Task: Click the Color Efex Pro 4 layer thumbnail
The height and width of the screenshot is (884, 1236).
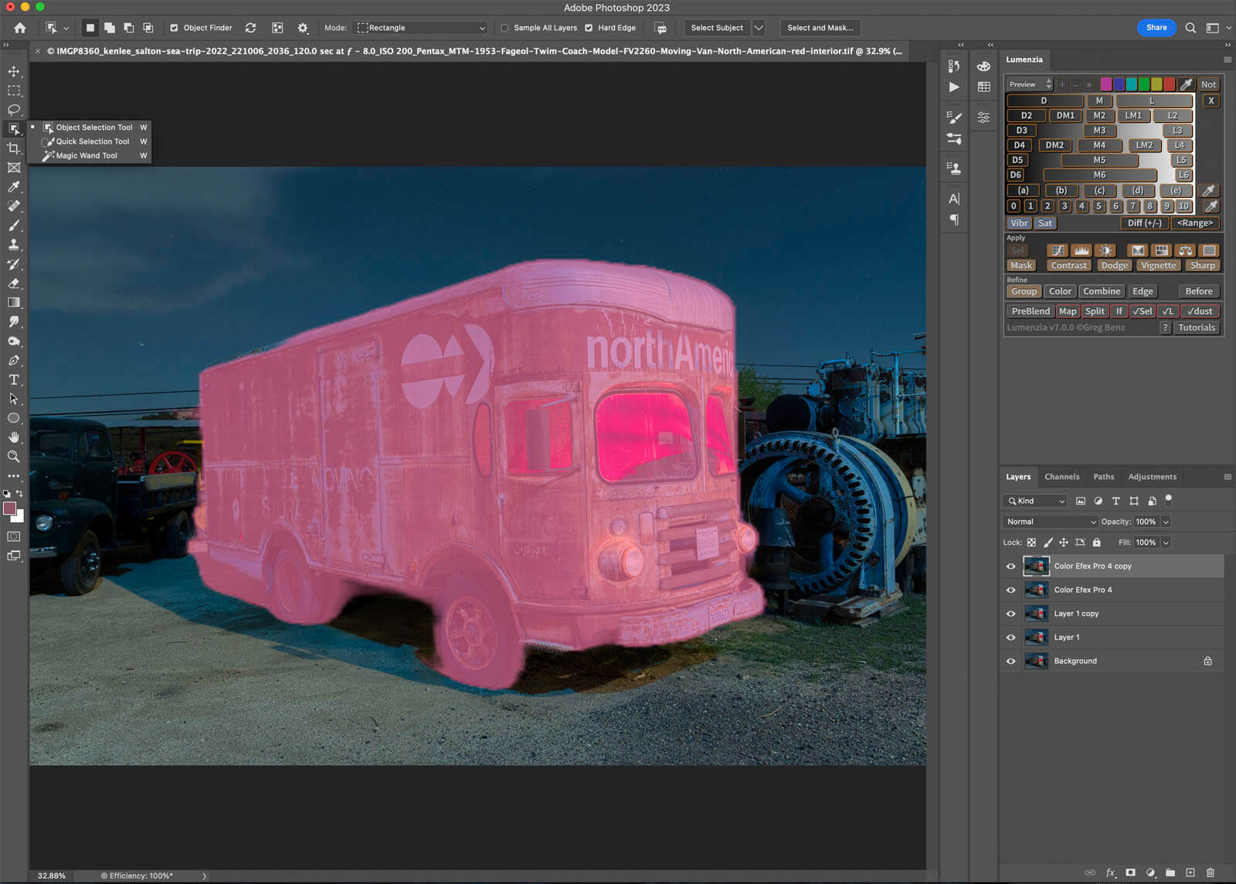Action: pyautogui.click(x=1036, y=590)
